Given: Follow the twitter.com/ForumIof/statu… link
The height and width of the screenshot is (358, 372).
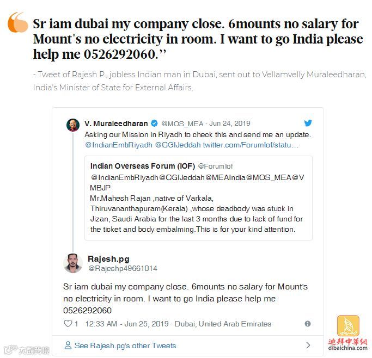Looking at the screenshot, I should pos(251,145).
